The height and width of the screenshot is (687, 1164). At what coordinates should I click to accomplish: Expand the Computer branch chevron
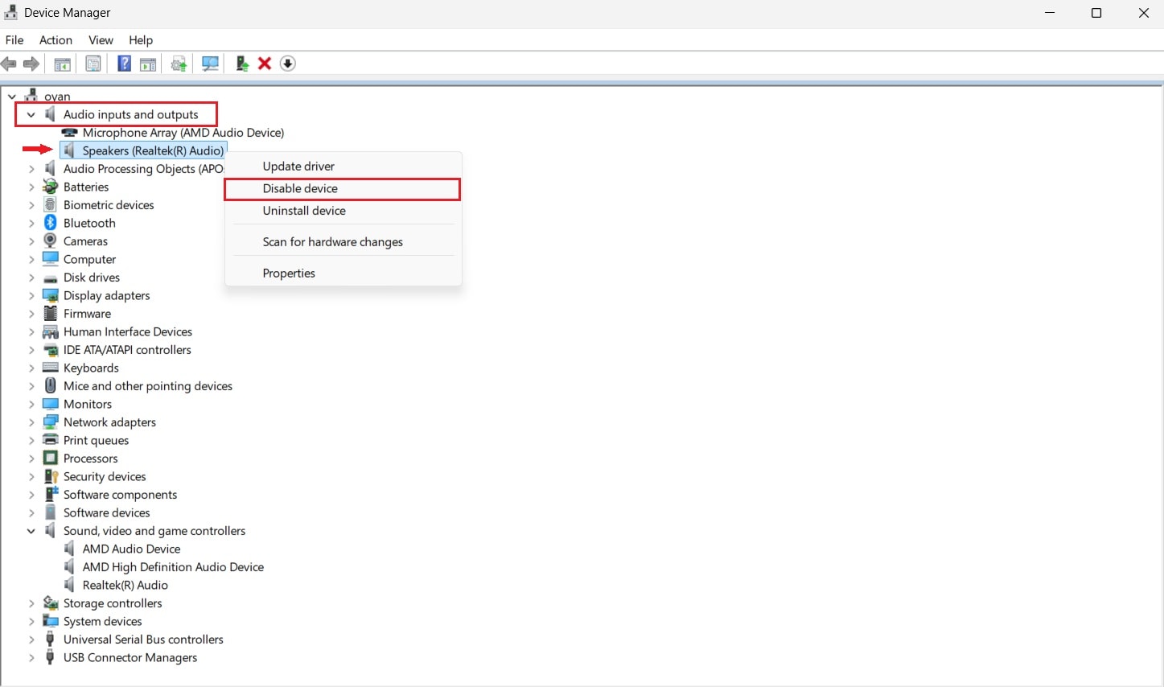[x=31, y=259]
